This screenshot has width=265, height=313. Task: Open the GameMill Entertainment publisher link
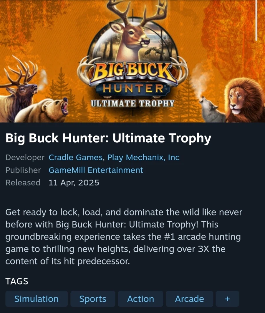pos(96,170)
